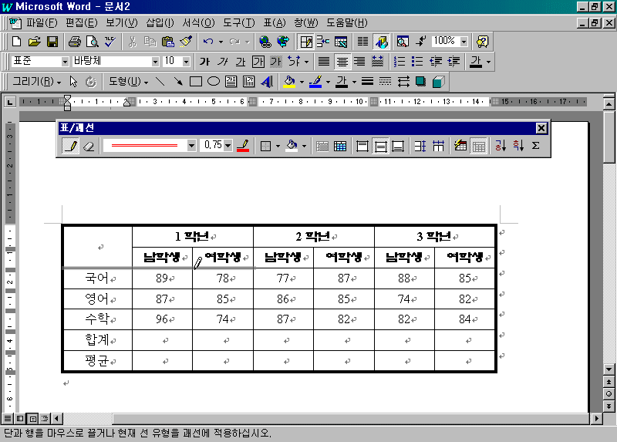The width and height of the screenshot is (617, 442).
Task: Distribute rows evenly
Action: pos(420,146)
